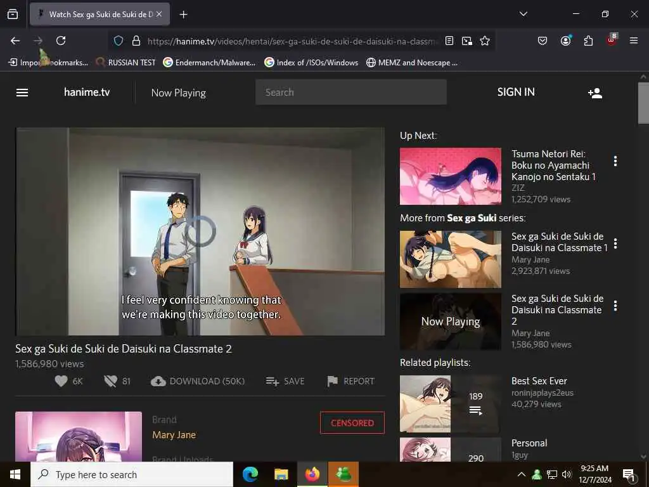Viewport: 649px width, 487px height.
Task: Go to hanime.tv home logo
Action: (87, 92)
